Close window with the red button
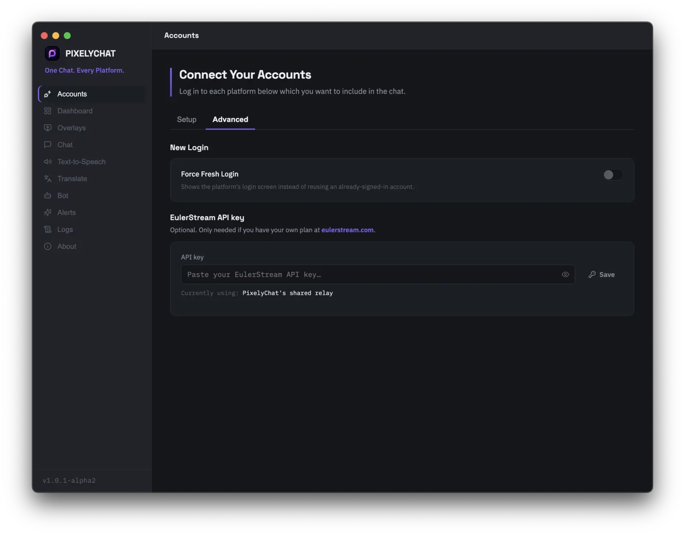This screenshot has width=685, height=535. tap(44, 35)
